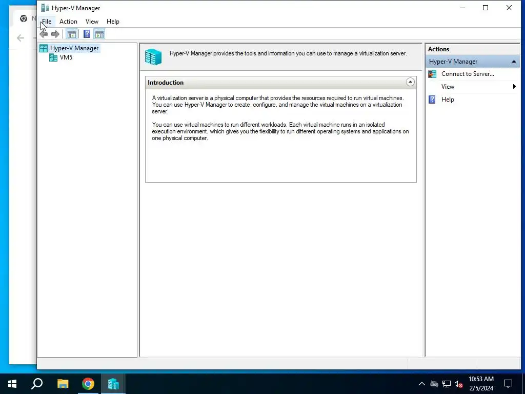Viewport: 525px width, 394px height.
Task: Open File Explorer from taskbar
Action: point(63,384)
